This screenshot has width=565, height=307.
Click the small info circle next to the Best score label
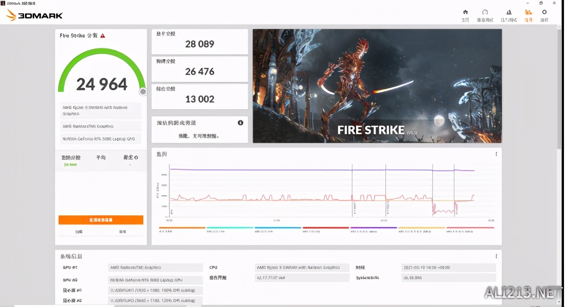coord(136,158)
